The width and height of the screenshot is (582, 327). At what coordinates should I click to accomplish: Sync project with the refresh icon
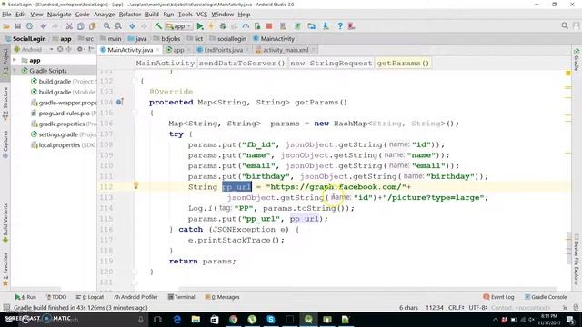[x=29, y=26]
